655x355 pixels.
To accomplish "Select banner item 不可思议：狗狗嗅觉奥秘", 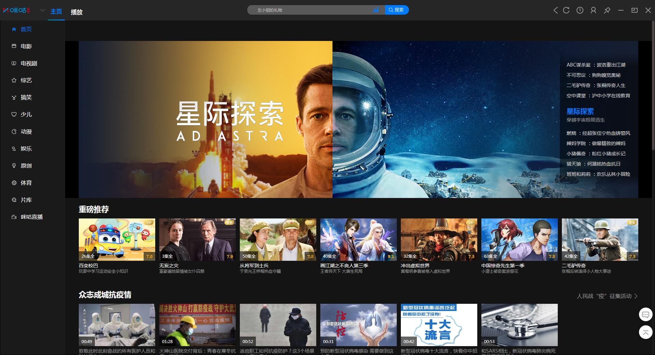I will coord(594,75).
